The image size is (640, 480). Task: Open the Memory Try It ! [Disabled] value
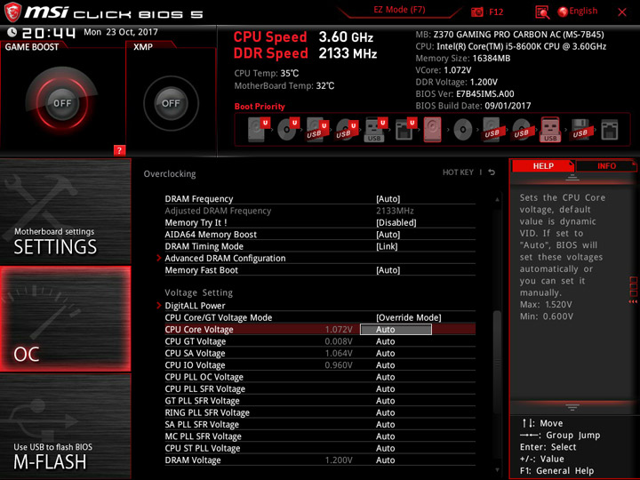[x=396, y=222]
